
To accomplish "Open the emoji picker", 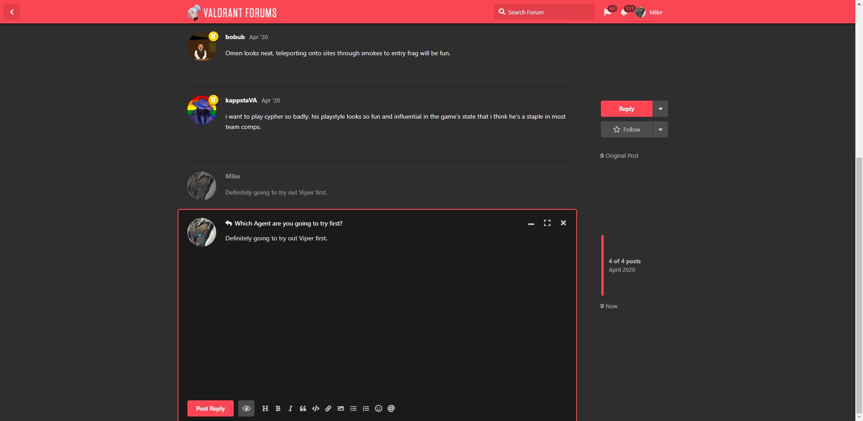I will pyautogui.click(x=378, y=408).
